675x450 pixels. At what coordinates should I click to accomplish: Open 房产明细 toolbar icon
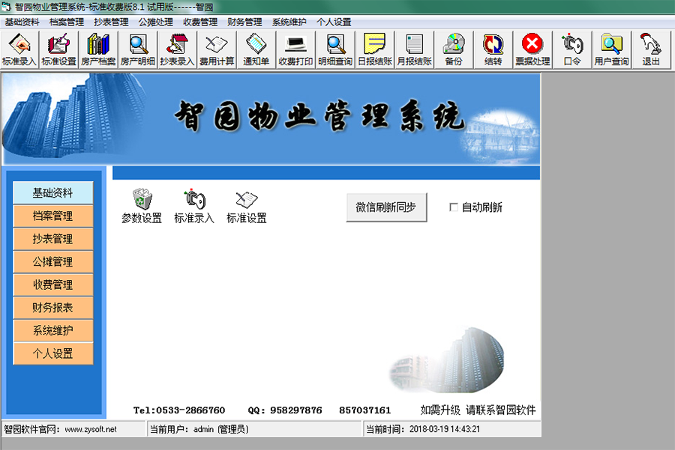138,50
